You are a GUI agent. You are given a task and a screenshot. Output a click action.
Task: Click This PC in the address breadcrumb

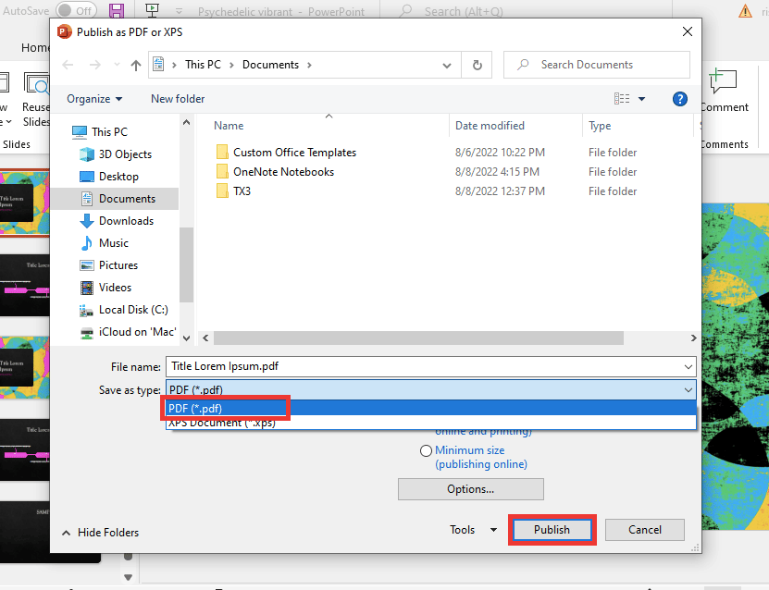point(203,65)
